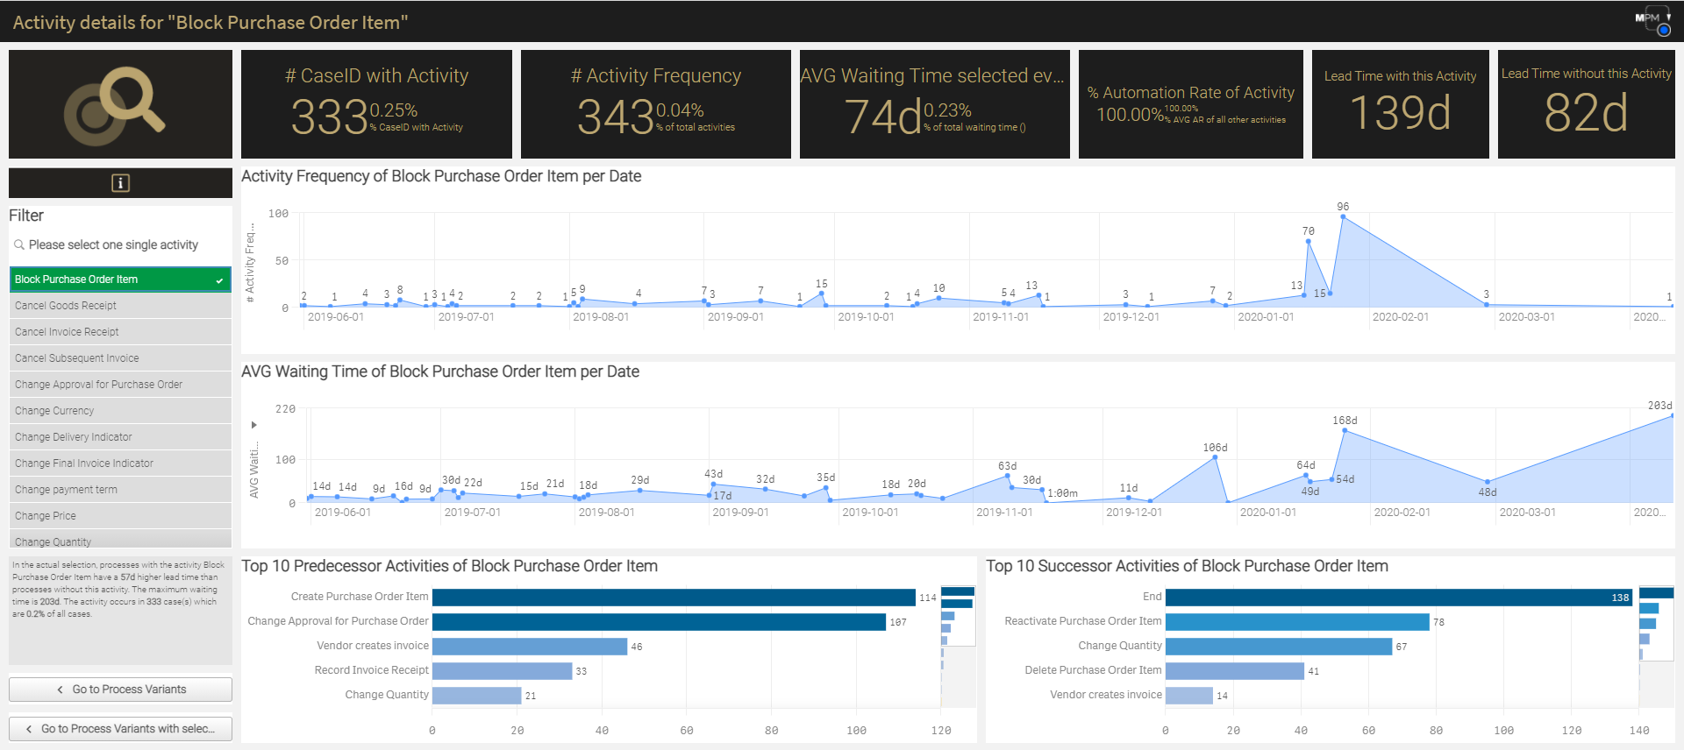Click Go to Process Variants button
The image size is (1684, 750).
click(x=120, y=690)
